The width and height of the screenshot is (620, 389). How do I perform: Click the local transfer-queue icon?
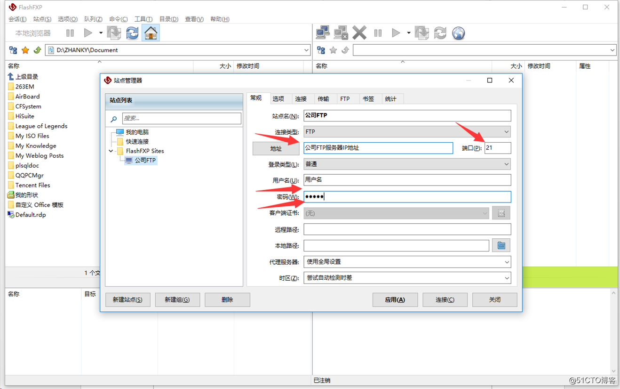pyautogui.click(x=114, y=33)
